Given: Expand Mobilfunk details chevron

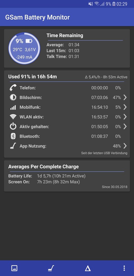Looking at the screenshot, I should [x=125, y=107].
